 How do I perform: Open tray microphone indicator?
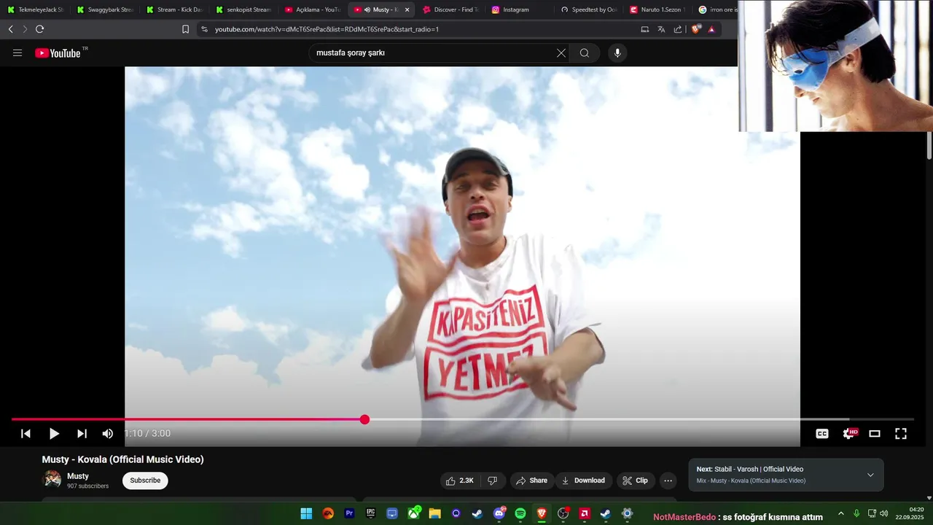pos(856,513)
